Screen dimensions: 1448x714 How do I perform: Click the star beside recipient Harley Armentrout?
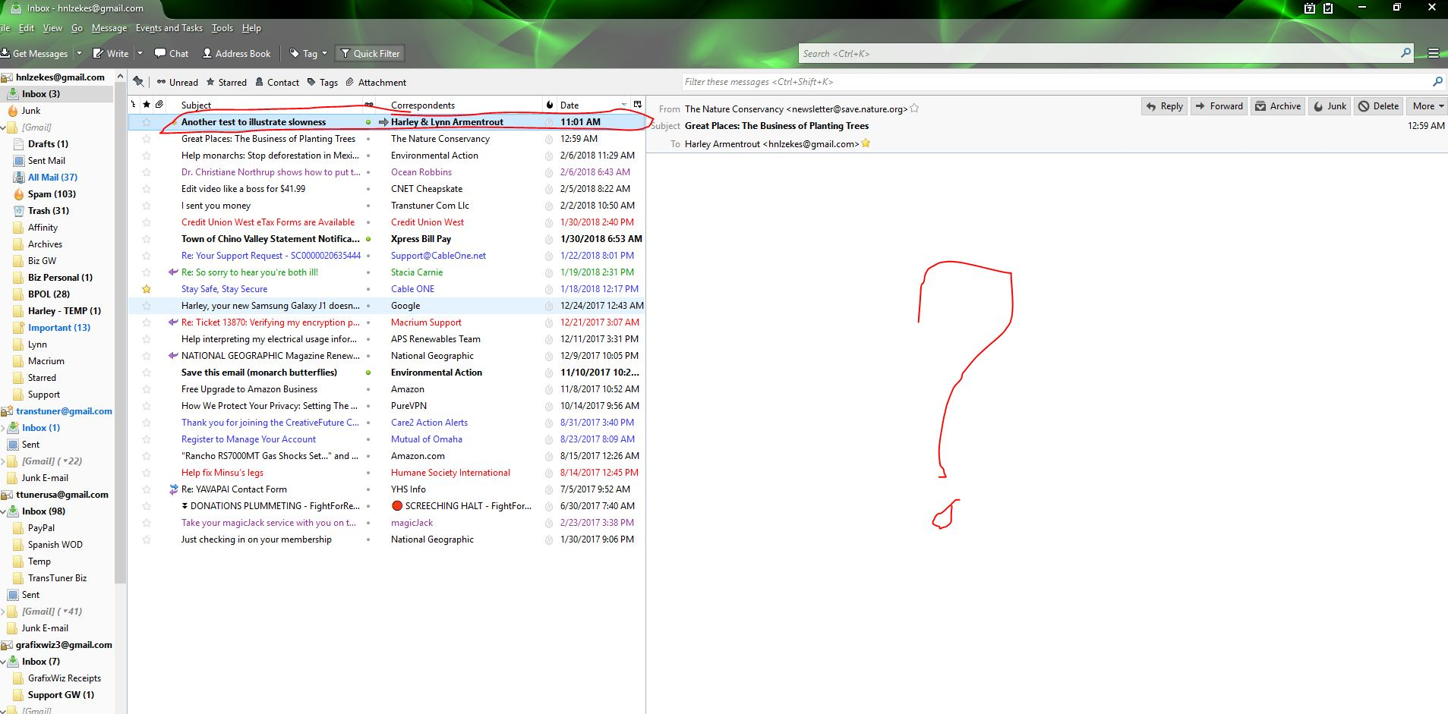point(866,143)
